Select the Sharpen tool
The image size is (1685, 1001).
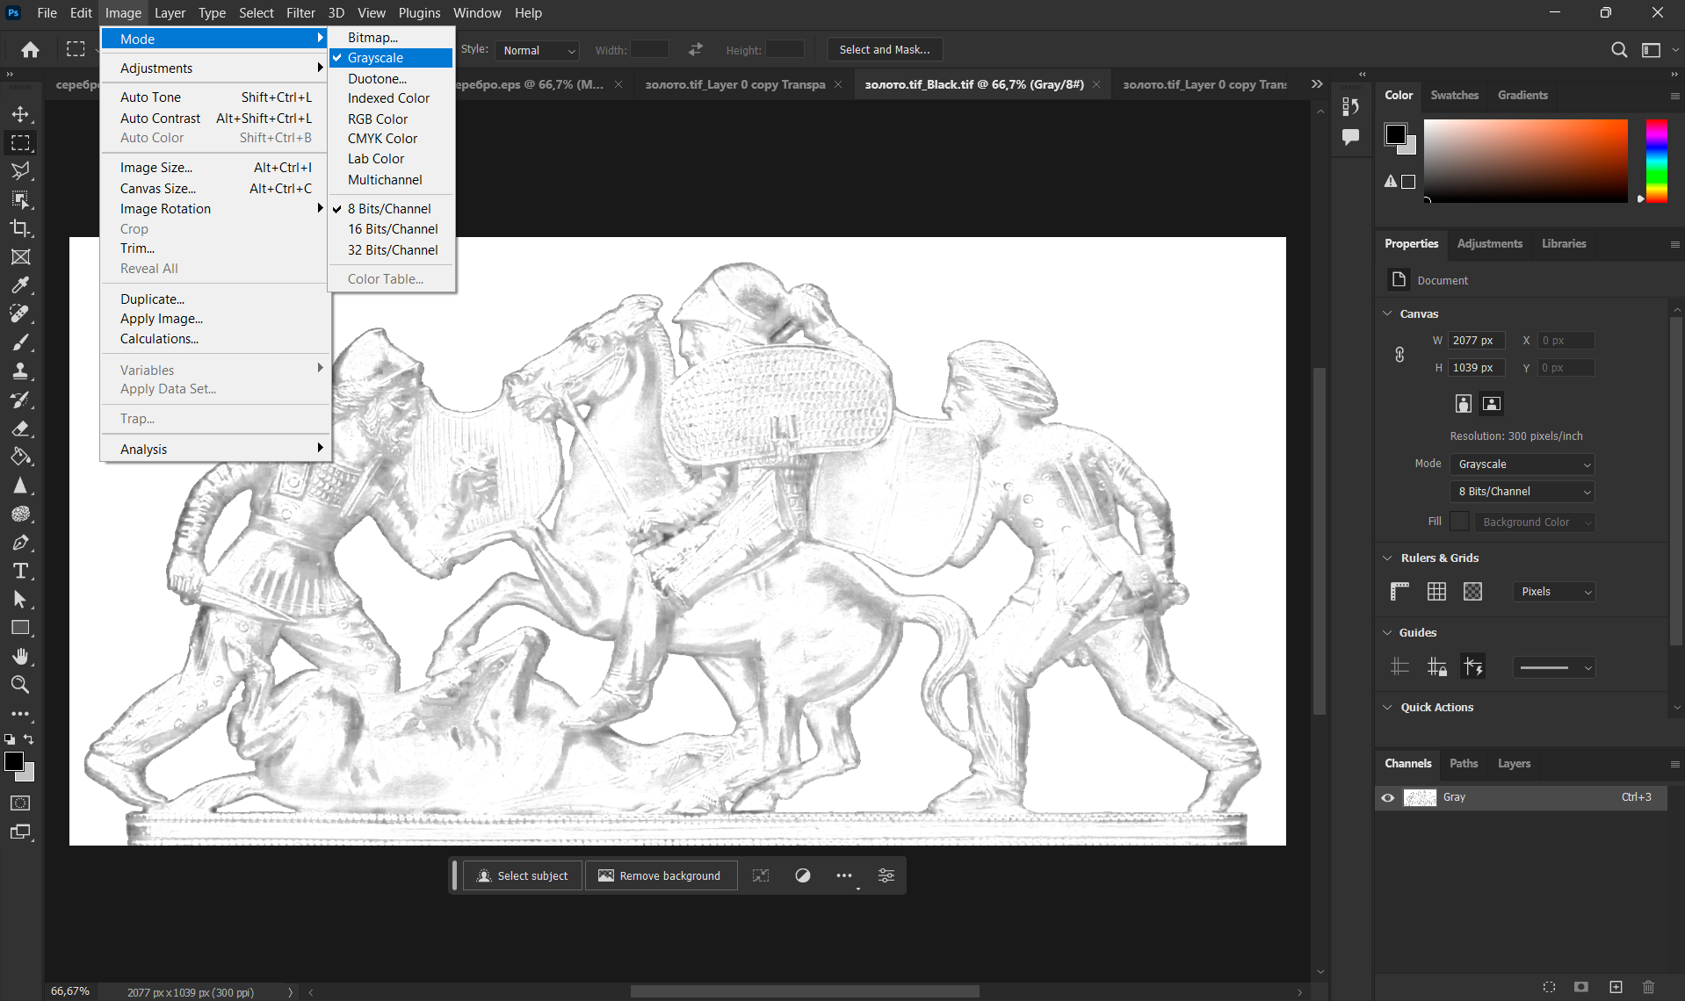20,486
